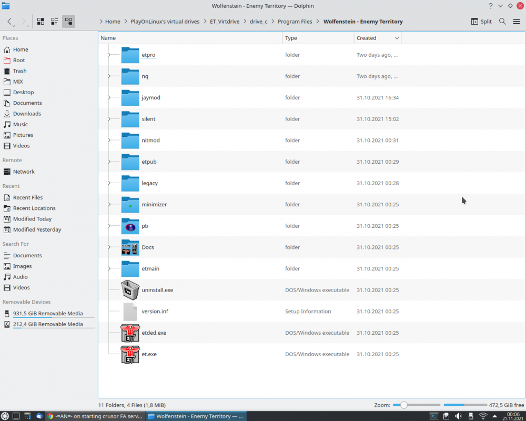Click the Split view button

481,22
